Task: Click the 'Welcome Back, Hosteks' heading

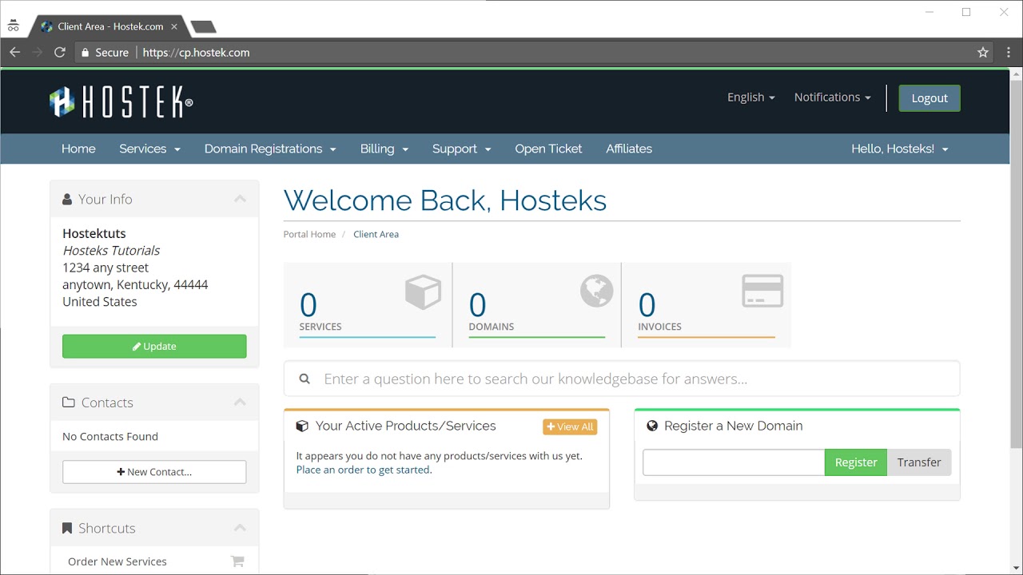Action: tap(445, 200)
